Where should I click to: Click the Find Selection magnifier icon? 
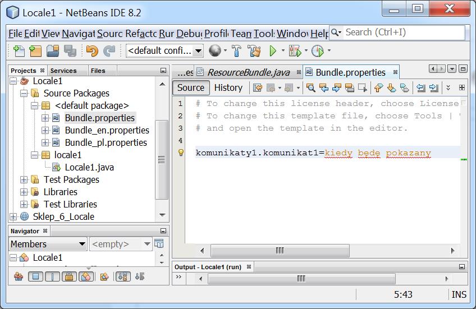click(310, 88)
